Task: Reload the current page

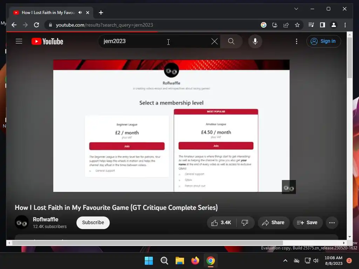Action: point(36,25)
